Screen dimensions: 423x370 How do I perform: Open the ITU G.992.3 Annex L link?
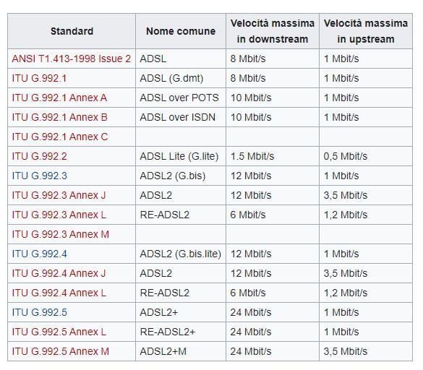pos(59,215)
